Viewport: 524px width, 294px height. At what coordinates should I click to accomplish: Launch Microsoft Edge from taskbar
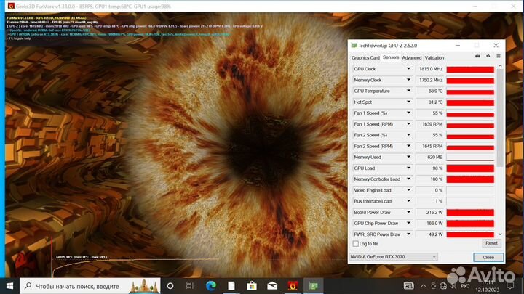click(x=211, y=286)
